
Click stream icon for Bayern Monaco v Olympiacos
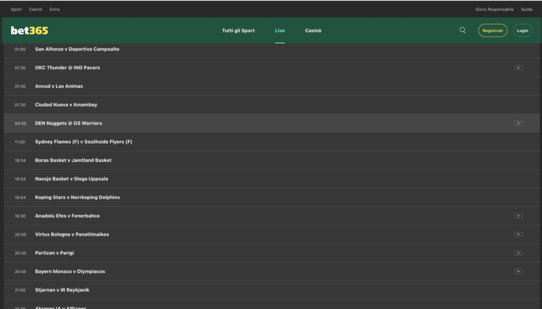click(x=518, y=272)
